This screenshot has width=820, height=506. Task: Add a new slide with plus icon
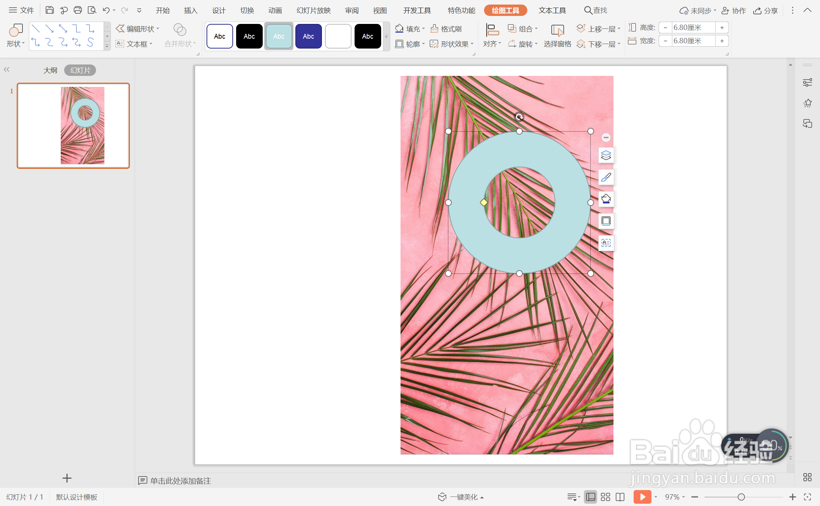67,478
